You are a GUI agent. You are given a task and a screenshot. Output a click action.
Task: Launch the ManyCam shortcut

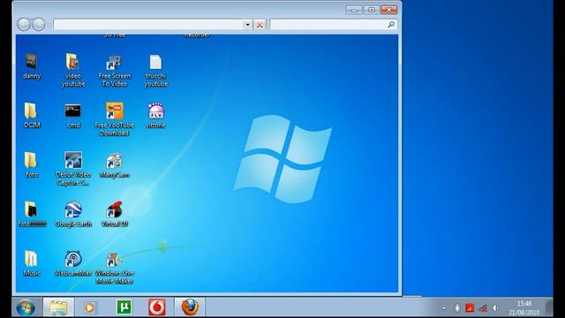114,165
